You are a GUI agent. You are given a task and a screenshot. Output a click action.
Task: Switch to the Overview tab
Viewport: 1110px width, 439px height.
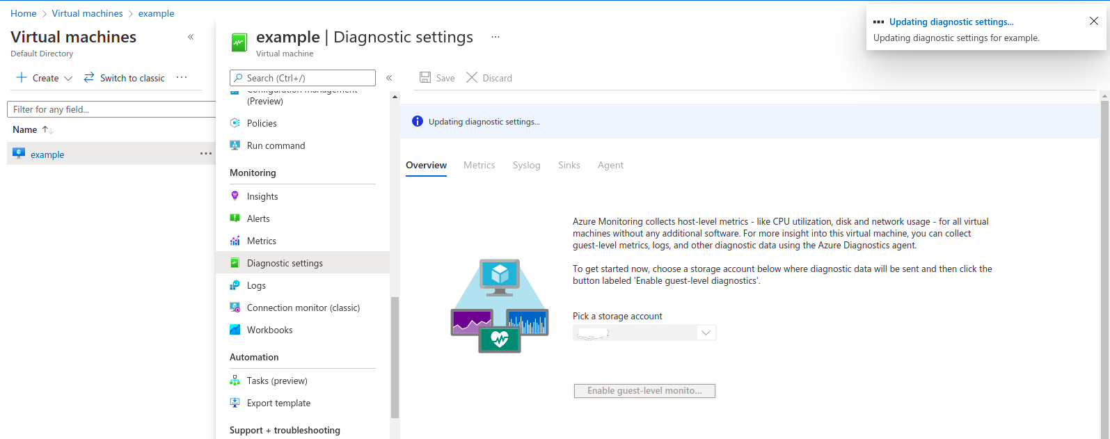426,165
